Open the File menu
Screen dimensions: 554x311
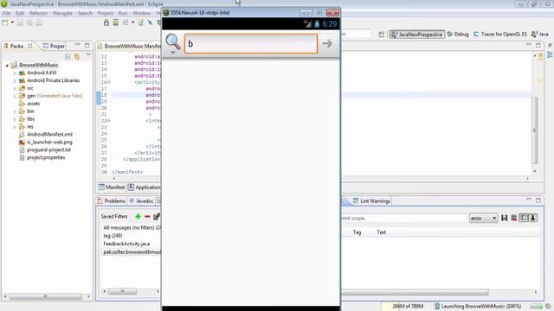tap(6, 13)
